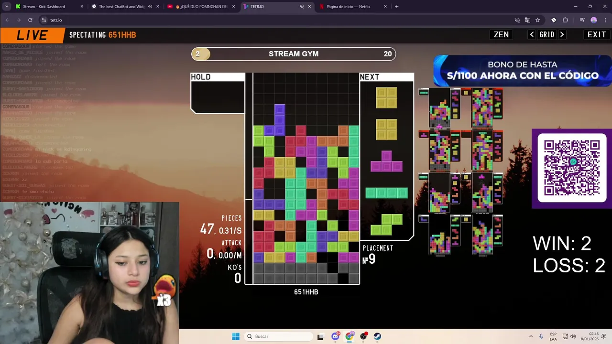Open the browser extensions puzzle icon
This screenshot has height=344, width=612.
pos(565,20)
